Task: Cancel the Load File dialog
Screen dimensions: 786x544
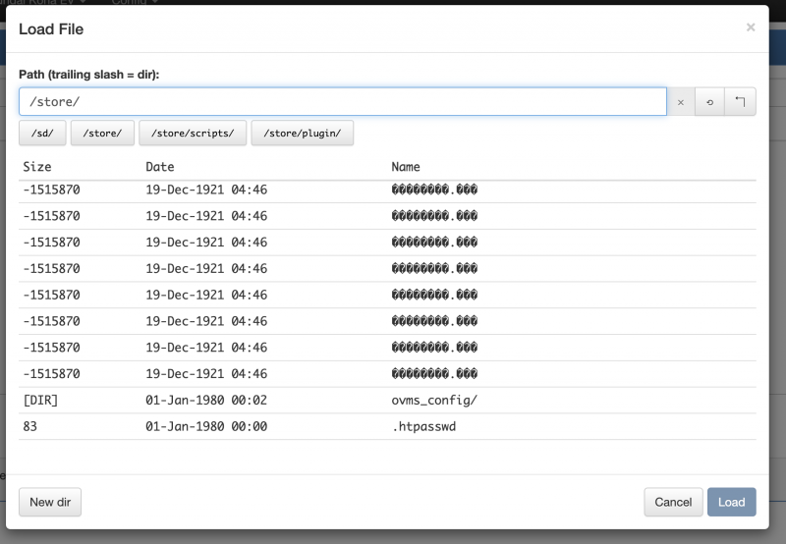Action: [673, 502]
